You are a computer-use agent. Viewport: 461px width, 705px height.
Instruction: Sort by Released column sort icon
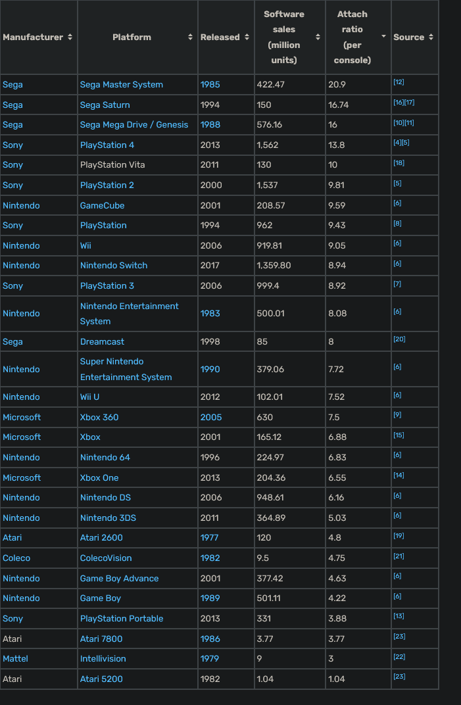tap(247, 37)
